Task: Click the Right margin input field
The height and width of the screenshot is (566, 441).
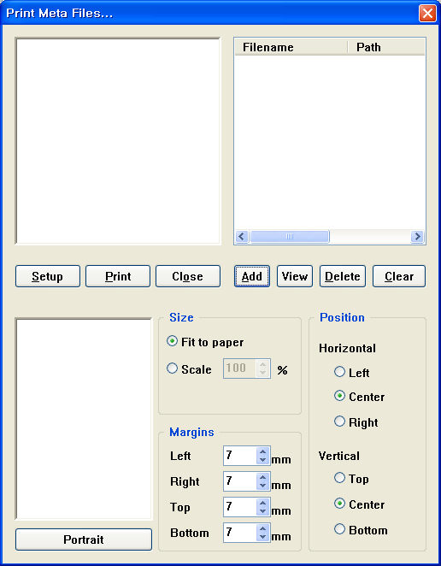Action: pyautogui.click(x=241, y=481)
